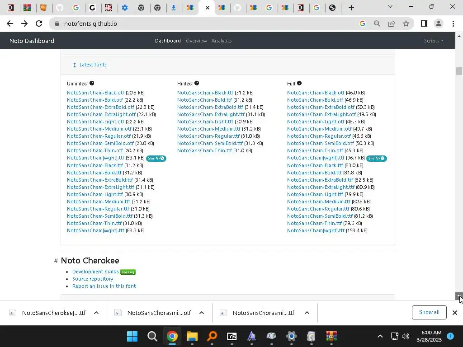Open the tab search chevron

pos(390,6)
